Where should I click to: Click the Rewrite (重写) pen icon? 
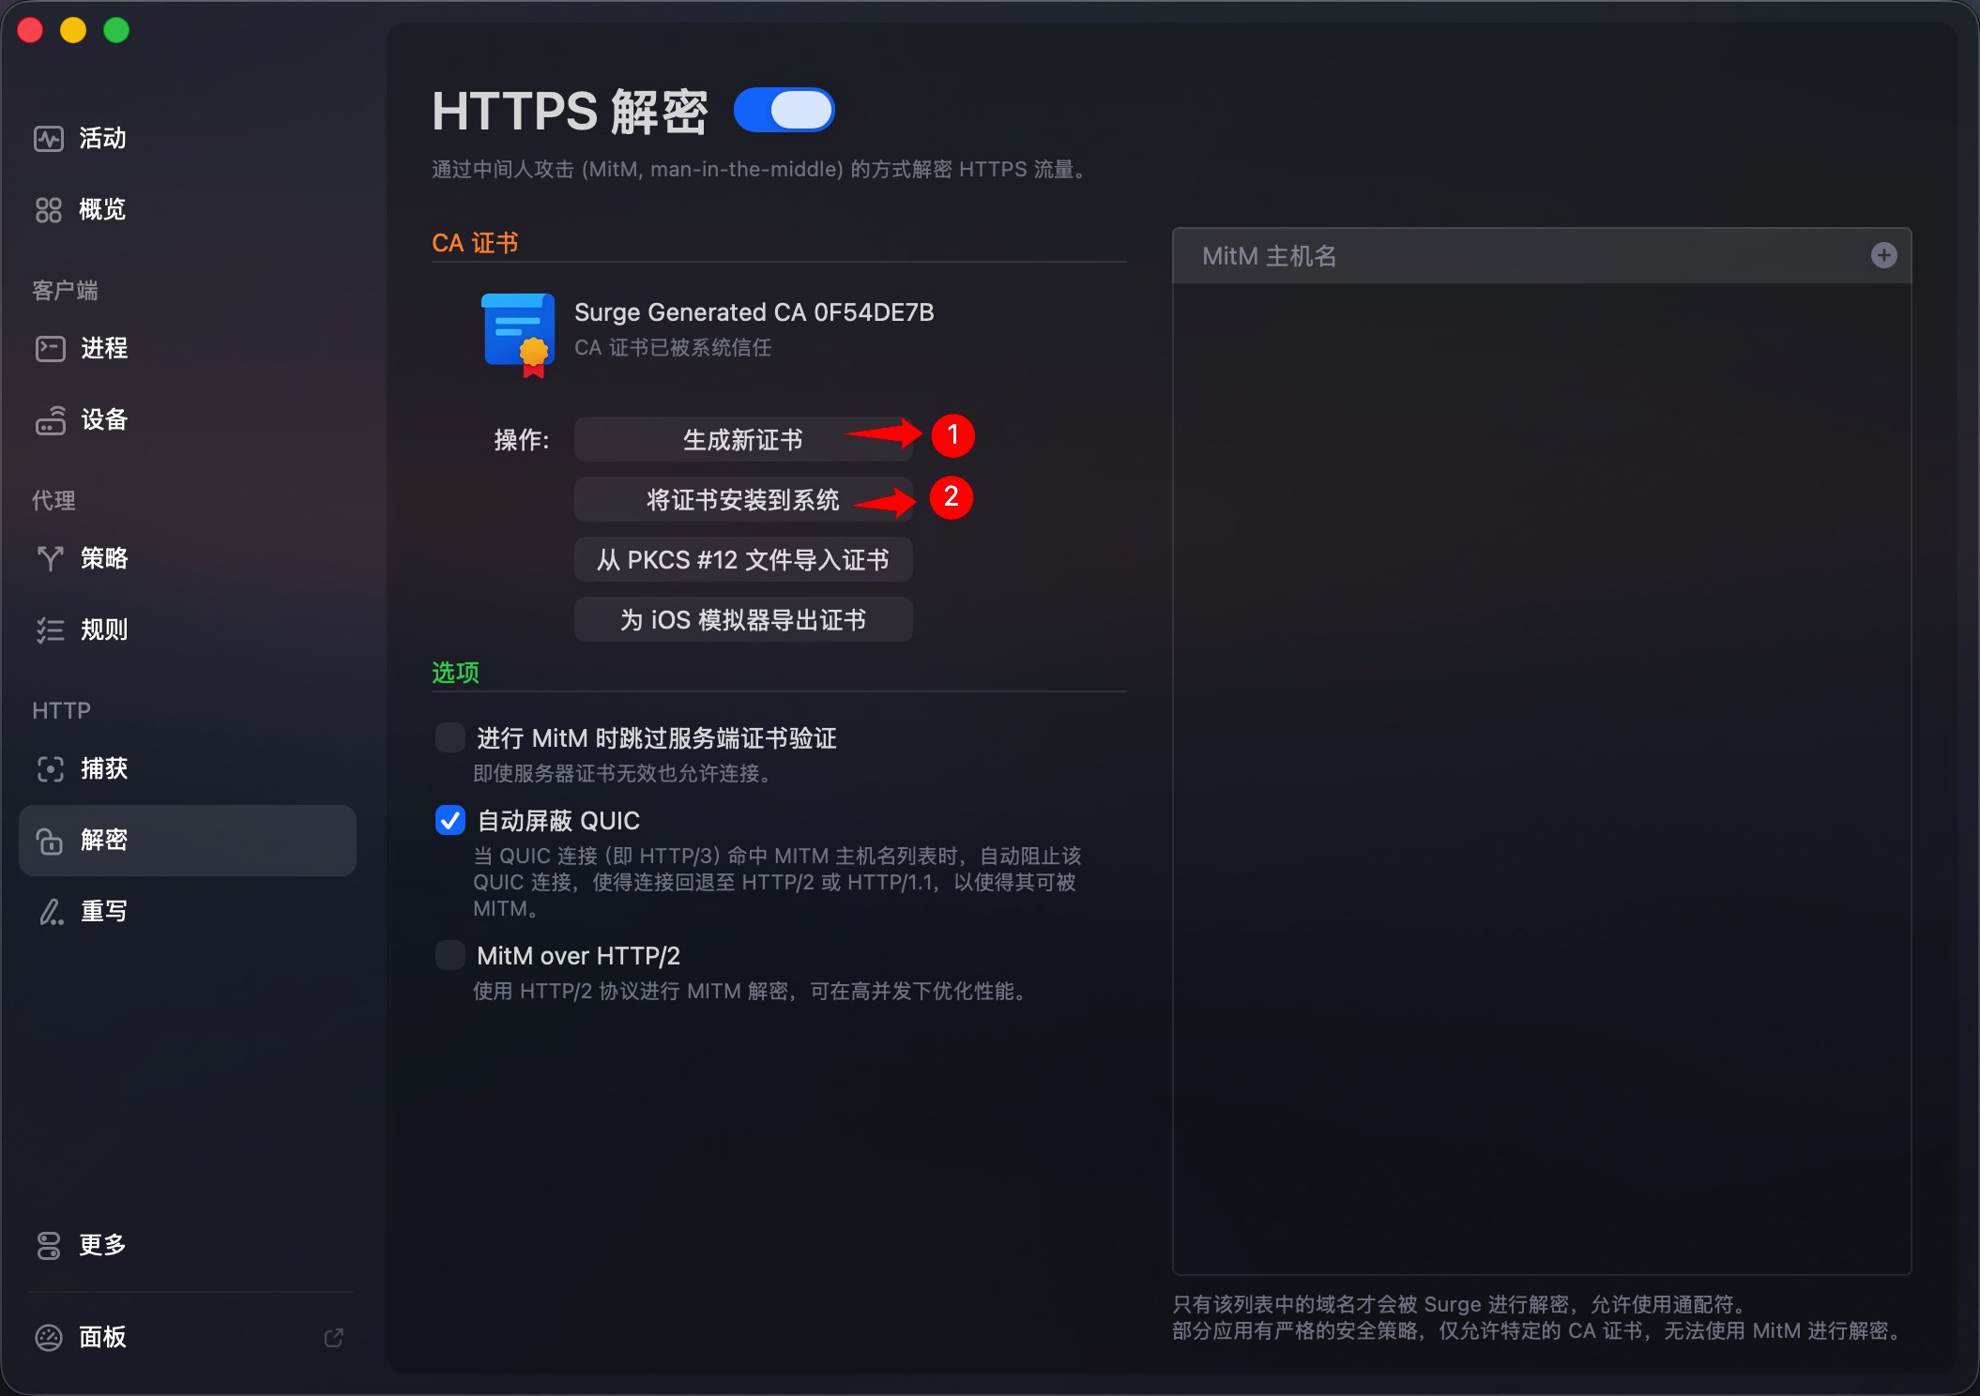coord(50,911)
